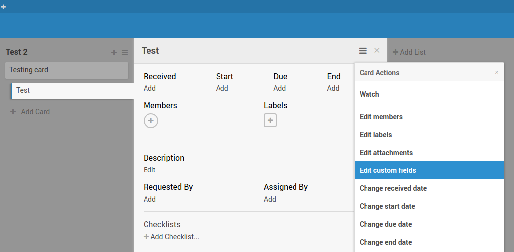Click Add Card in Test 2 list
Screen dimensions: 514x252
point(30,112)
